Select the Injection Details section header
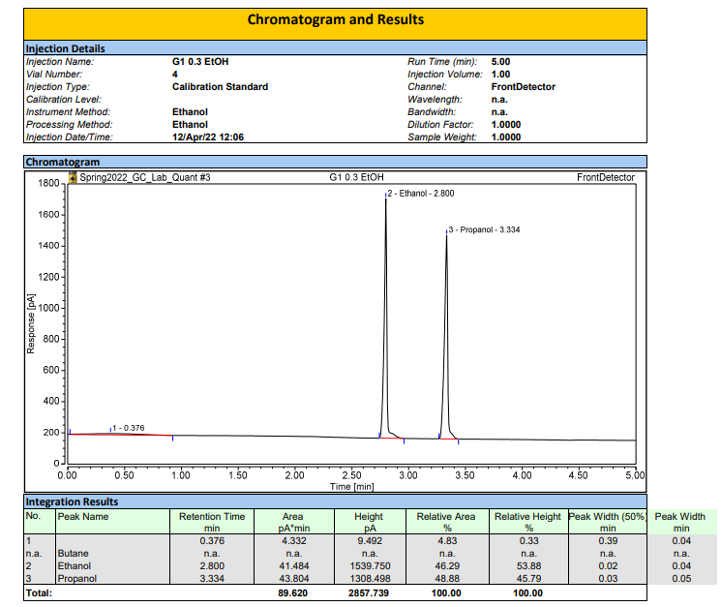 pos(66,48)
